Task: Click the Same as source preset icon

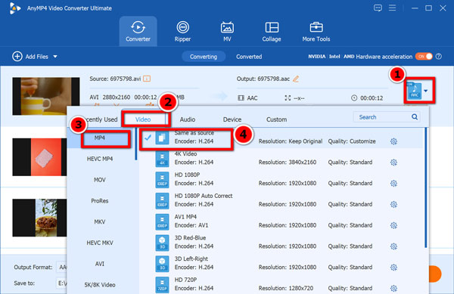Action: coord(162,138)
